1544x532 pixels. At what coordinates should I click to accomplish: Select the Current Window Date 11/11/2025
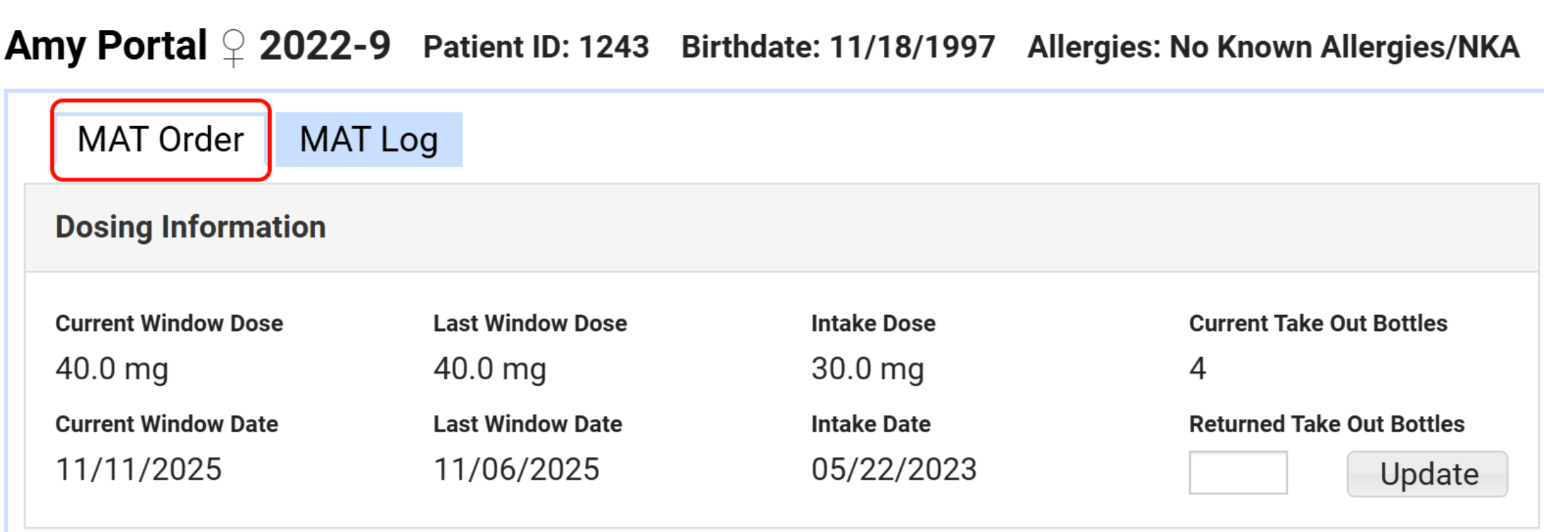tap(138, 469)
